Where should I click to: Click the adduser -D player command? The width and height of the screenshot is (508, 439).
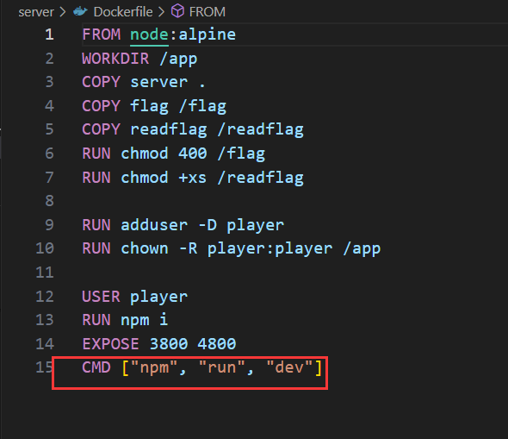pos(202,225)
